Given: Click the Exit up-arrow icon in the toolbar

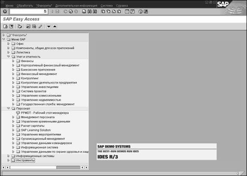Looking at the screenshot, I should coord(71,12).
